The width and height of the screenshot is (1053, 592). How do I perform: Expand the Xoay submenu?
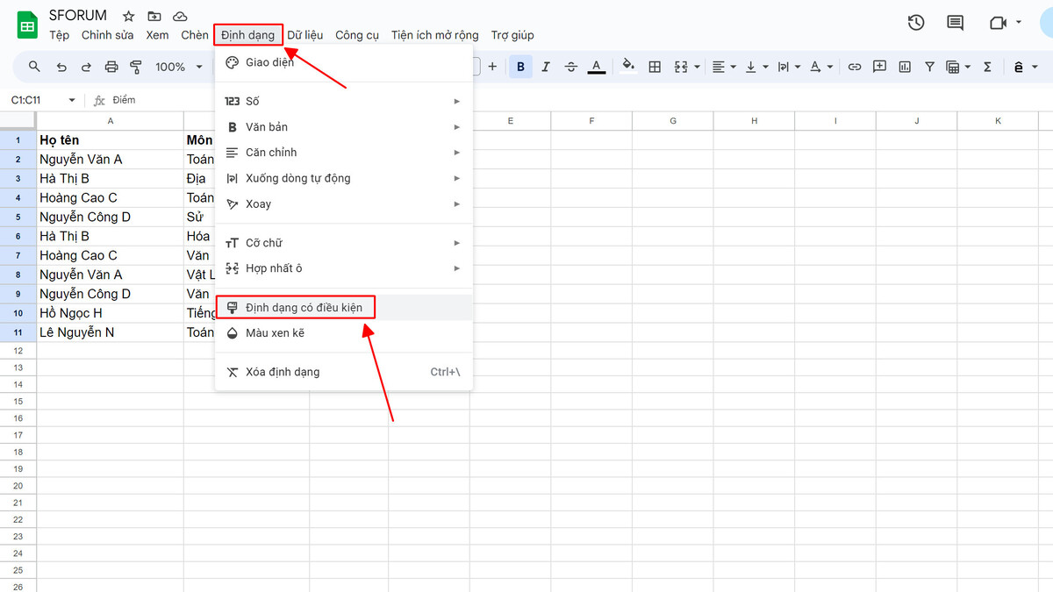(344, 204)
